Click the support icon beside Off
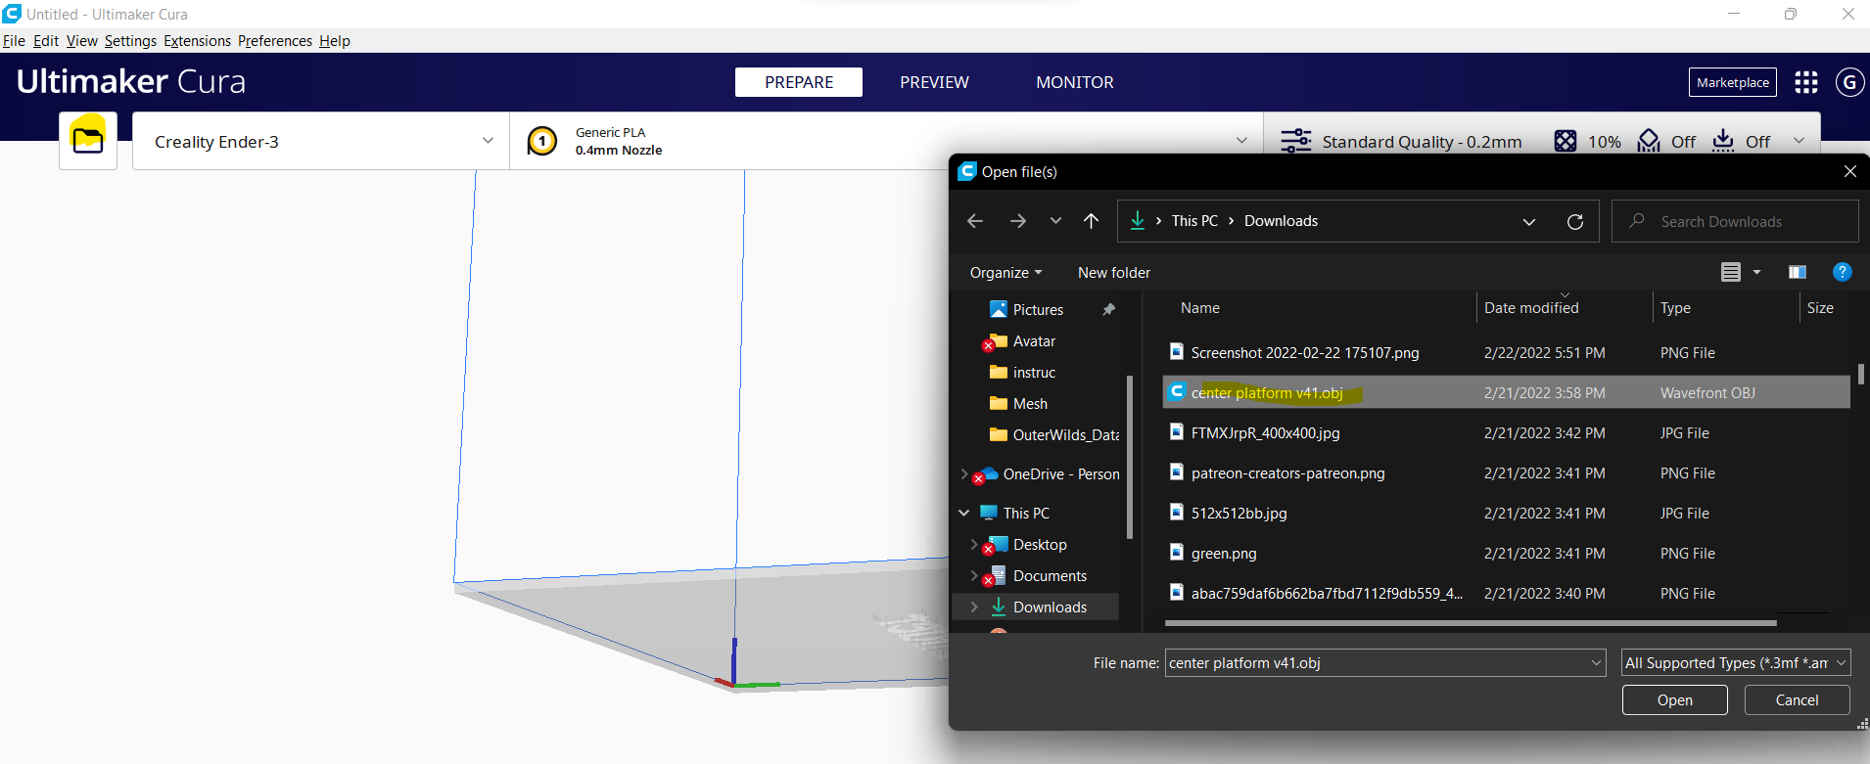 click(1649, 141)
